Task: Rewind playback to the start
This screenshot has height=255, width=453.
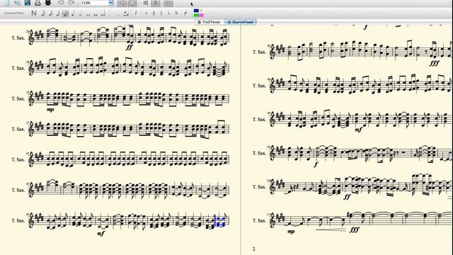Action: pos(146,3)
